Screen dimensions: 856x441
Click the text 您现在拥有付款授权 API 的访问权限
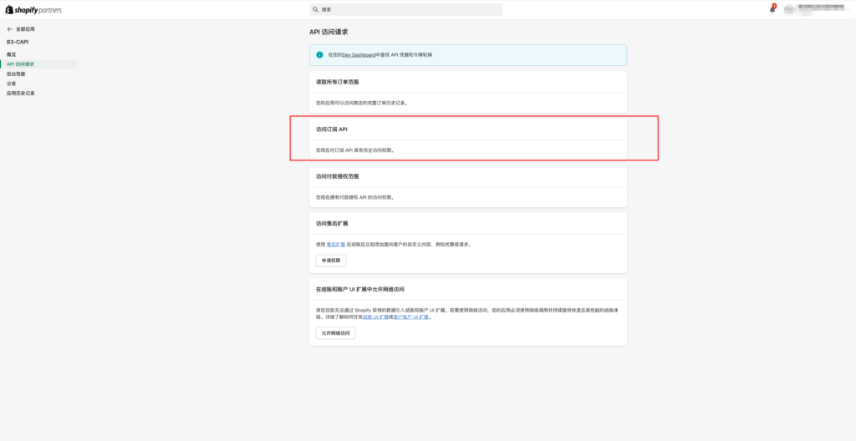[354, 198]
